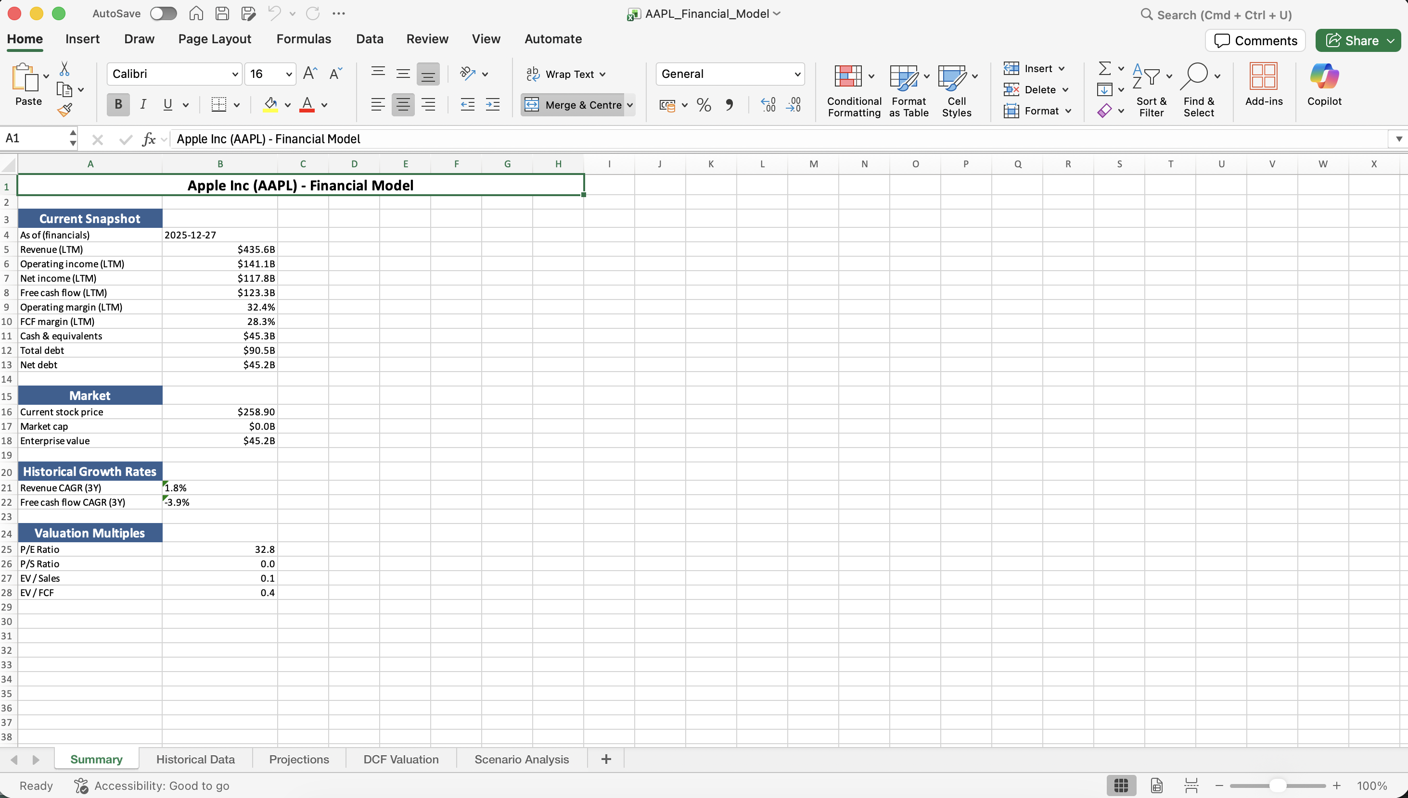
Task: Click the Cut scissors icon
Action: pyautogui.click(x=65, y=69)
